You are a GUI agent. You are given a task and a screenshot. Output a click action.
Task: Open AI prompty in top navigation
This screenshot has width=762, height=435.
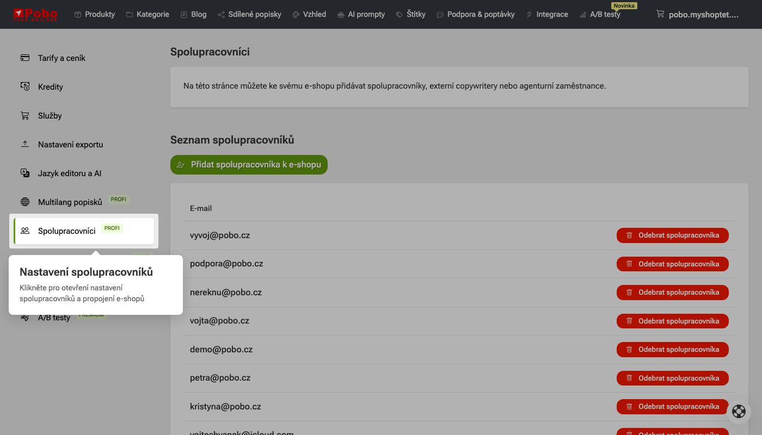(x=360, y=14)
